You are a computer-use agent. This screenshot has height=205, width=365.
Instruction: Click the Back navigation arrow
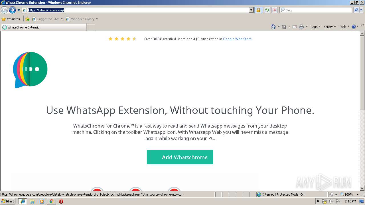tap(4, 10)
